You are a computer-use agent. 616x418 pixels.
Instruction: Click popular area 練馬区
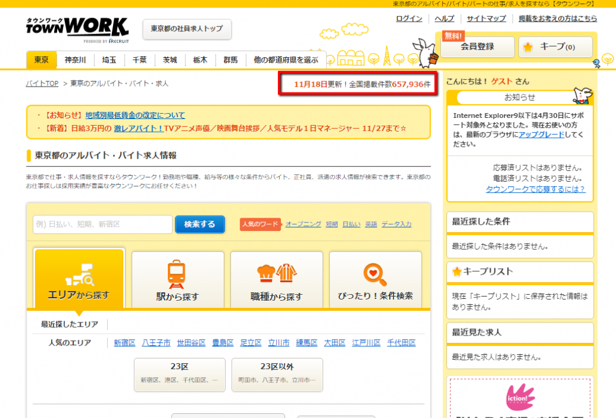306,343
